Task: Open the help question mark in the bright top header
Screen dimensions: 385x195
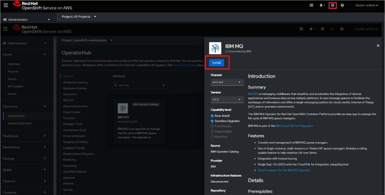Action: pyautogui.click(x=342, y=5)
